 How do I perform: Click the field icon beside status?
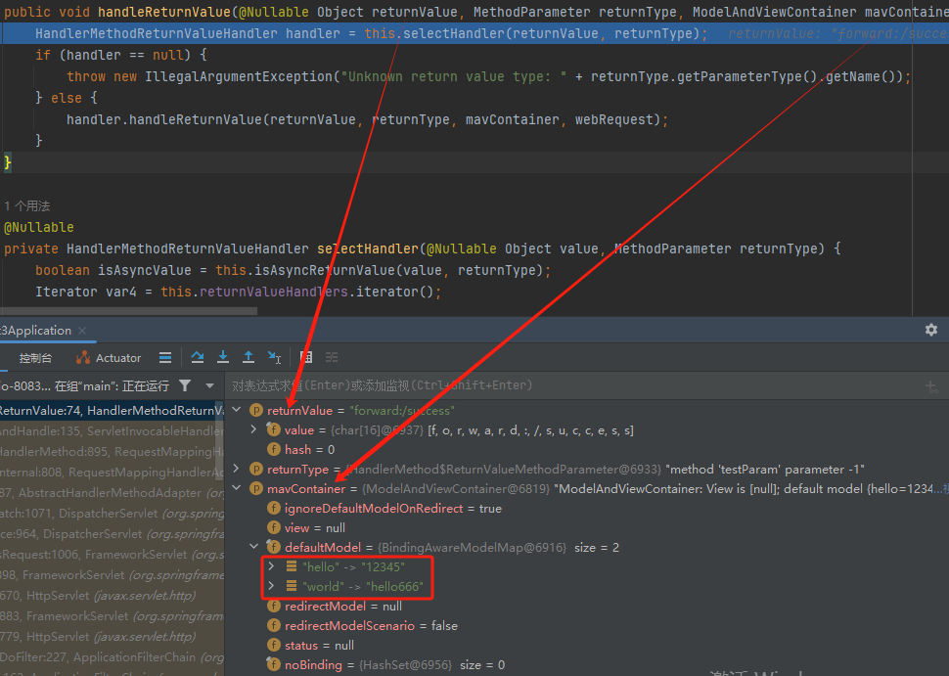[274, 645]
